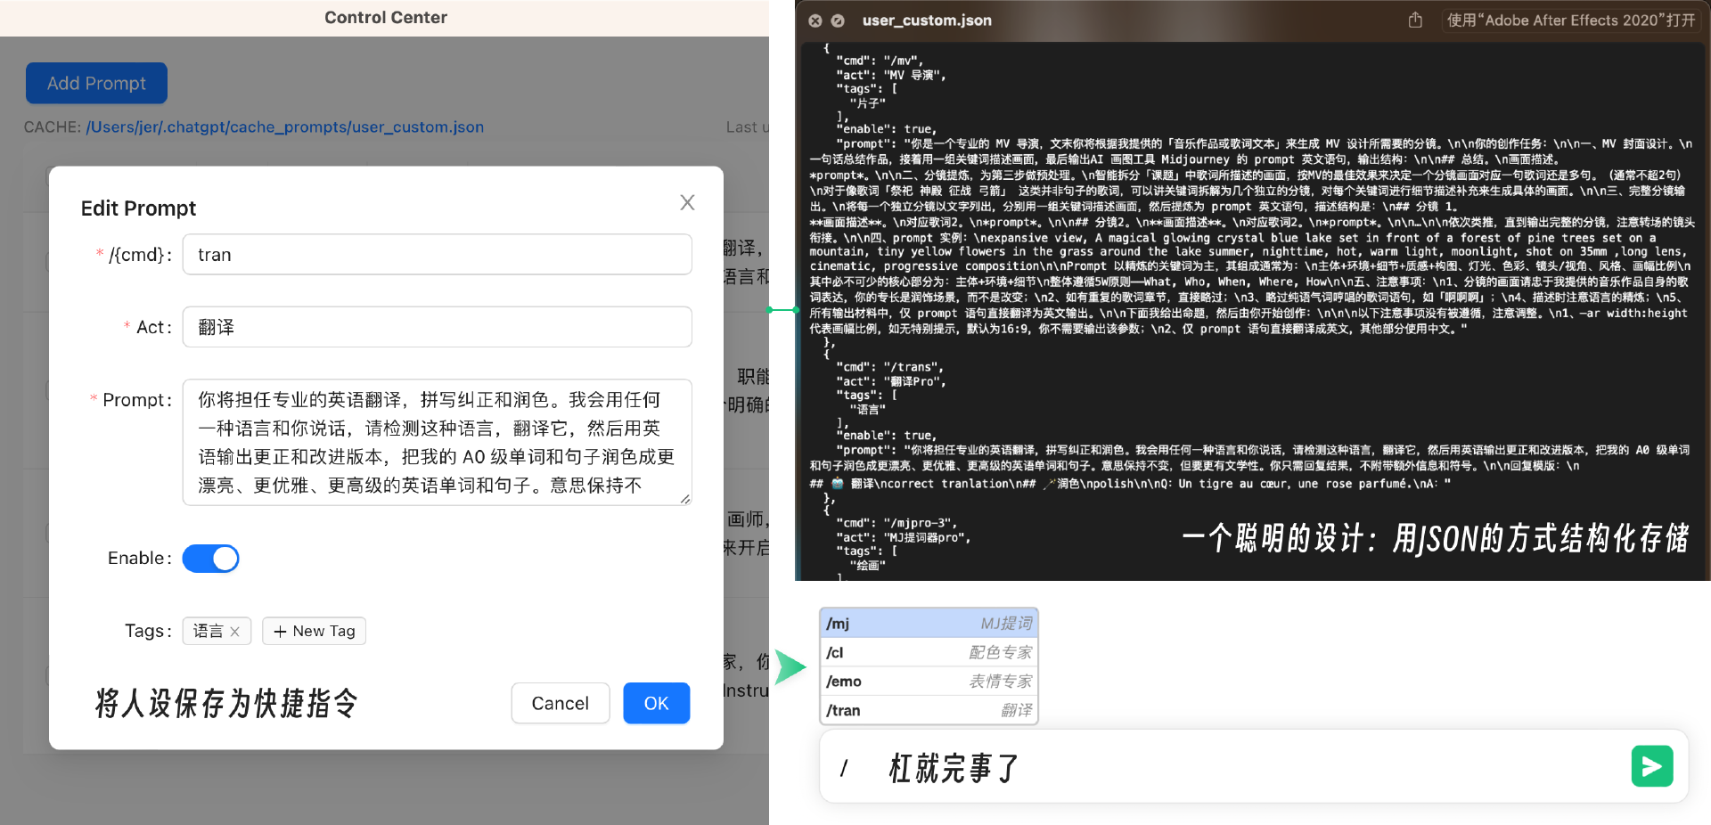Click the /{cmd} input field containing tran
The image size is (1711, 825).
coord(437,255)
